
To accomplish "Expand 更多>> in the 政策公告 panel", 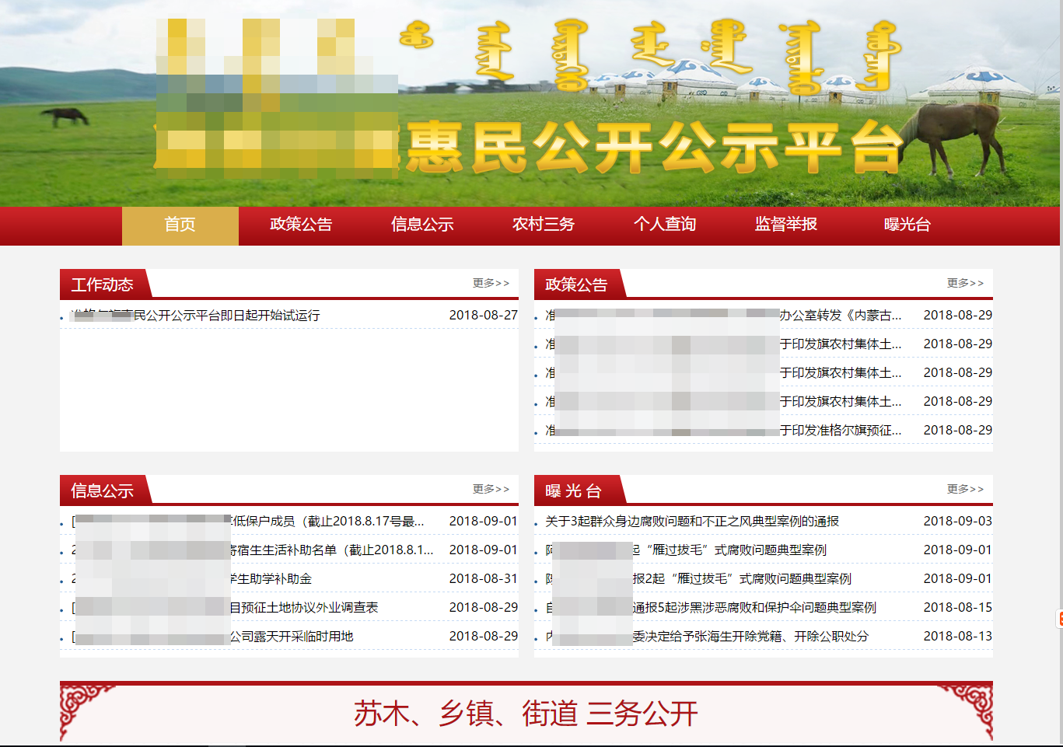I will pos(965,283).
